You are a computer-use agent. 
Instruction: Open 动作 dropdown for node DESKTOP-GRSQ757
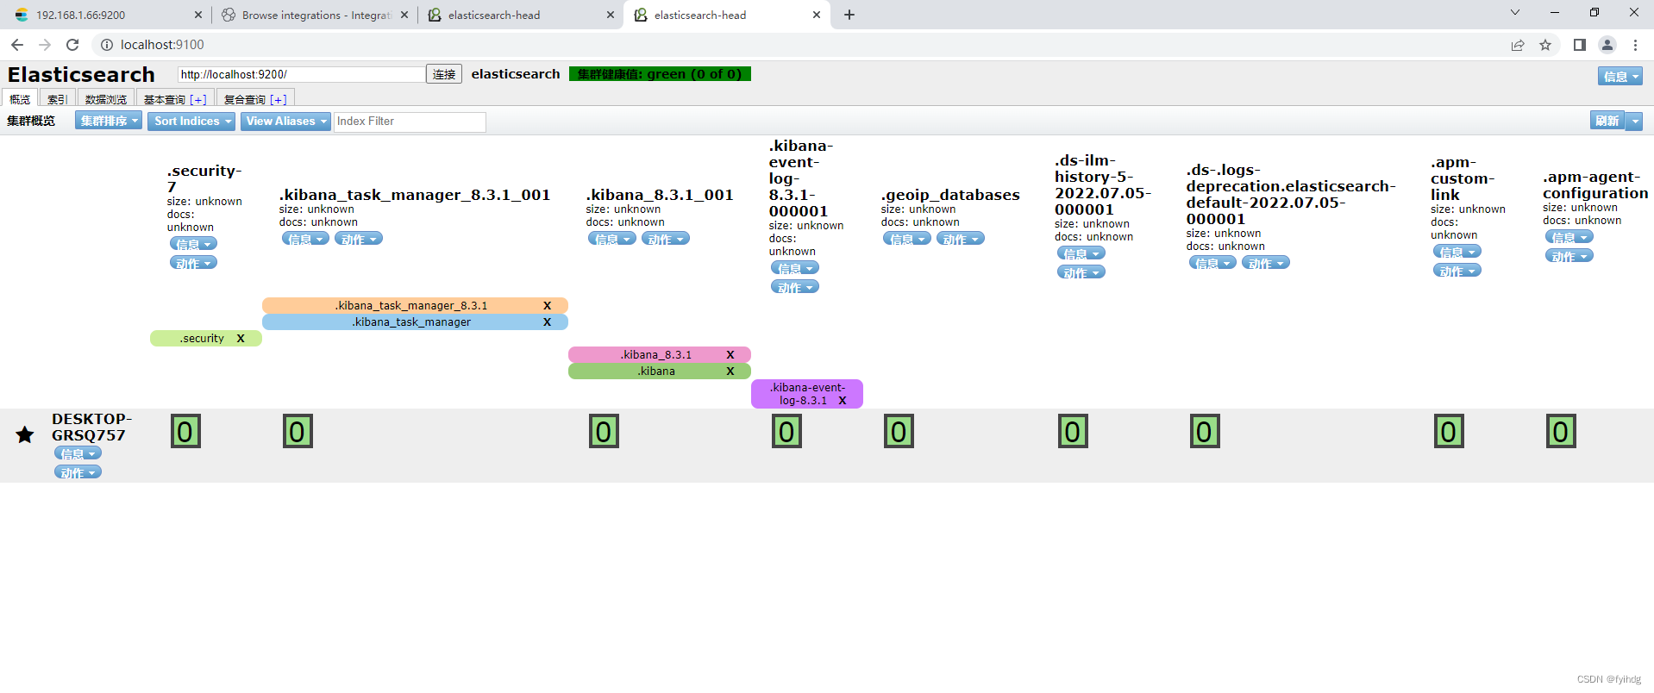[x=78, y=472]
